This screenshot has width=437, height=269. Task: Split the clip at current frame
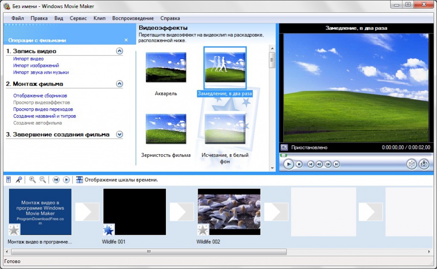tap(411, 164)
